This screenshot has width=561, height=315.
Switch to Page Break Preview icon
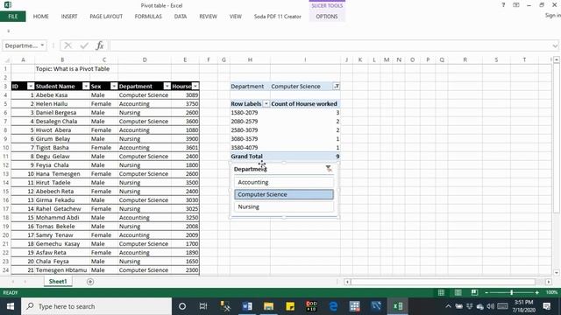tap(474, 292)
